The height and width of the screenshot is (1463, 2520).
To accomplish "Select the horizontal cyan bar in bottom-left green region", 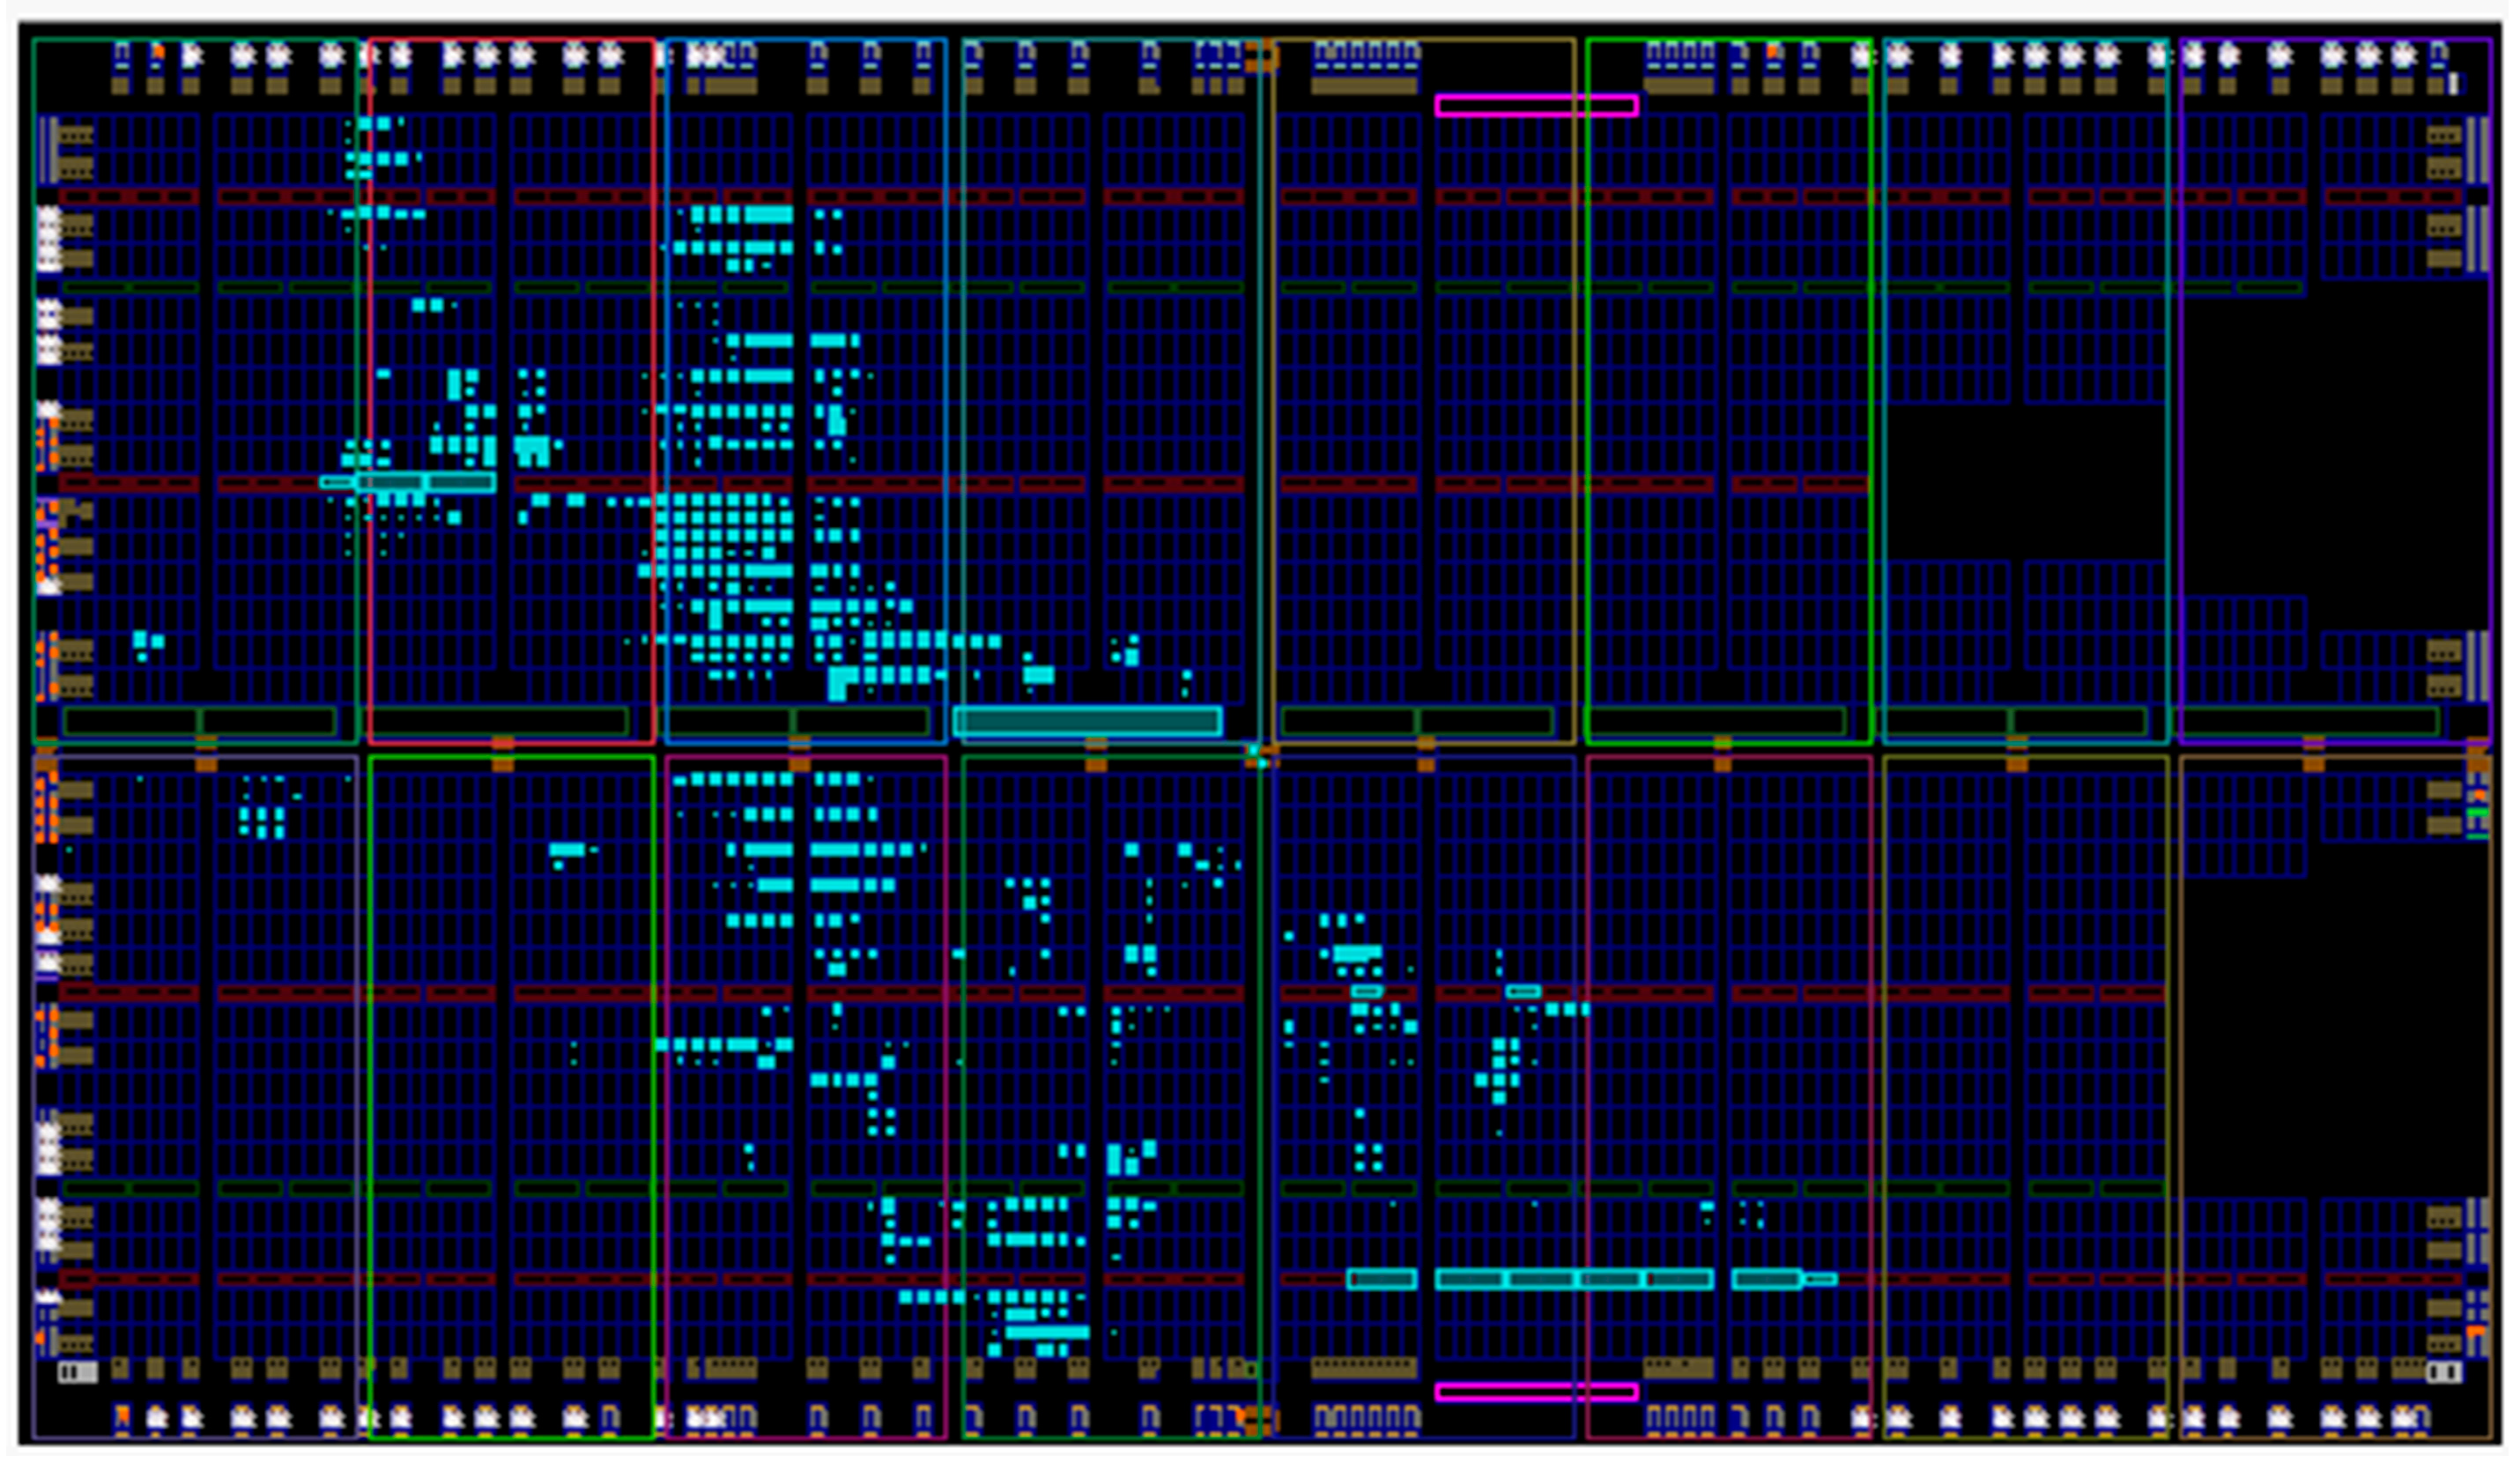I will (x=567, y=850).
